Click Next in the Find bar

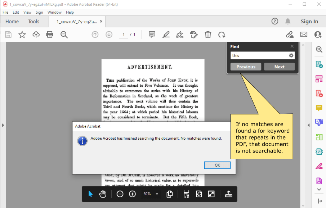280,67
